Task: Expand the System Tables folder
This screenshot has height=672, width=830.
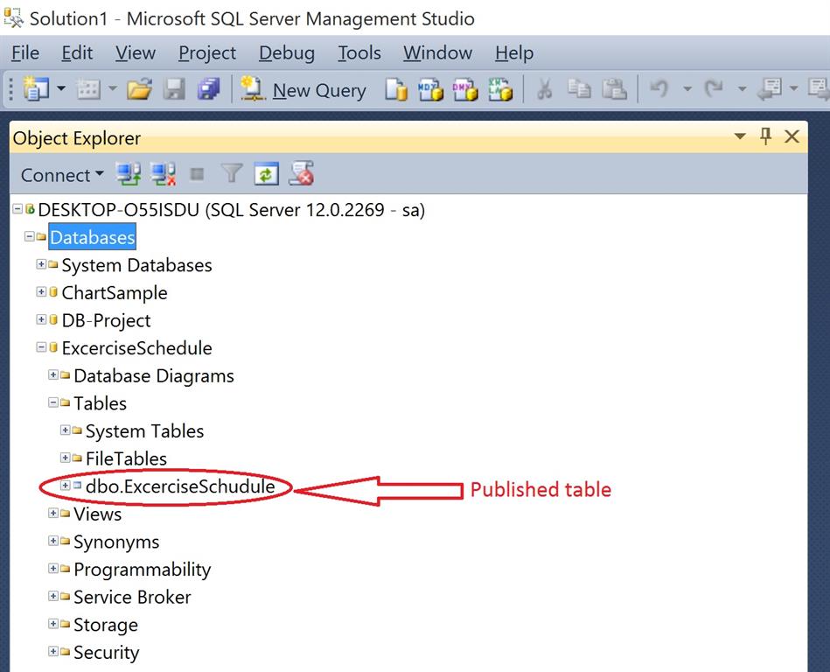Action: tap(65, 430)
